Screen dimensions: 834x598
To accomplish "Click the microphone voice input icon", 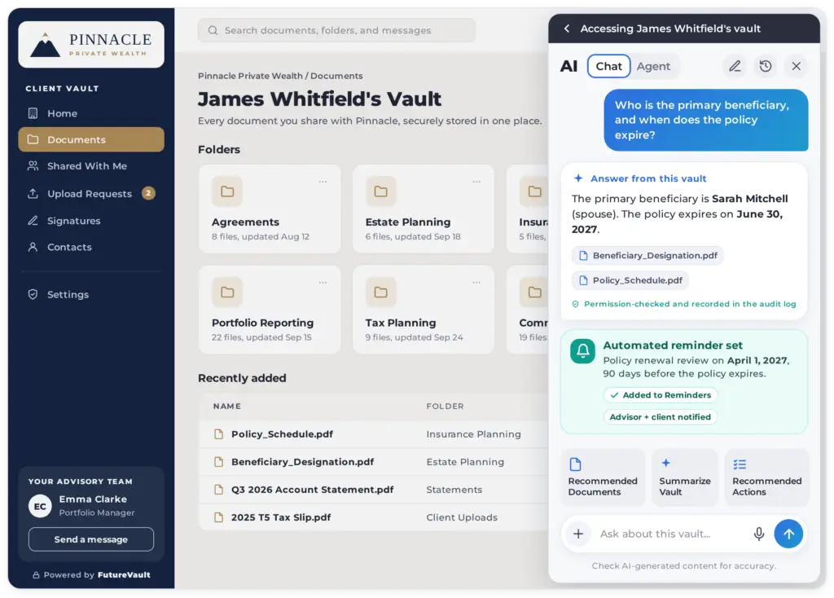I will [759, 534].
